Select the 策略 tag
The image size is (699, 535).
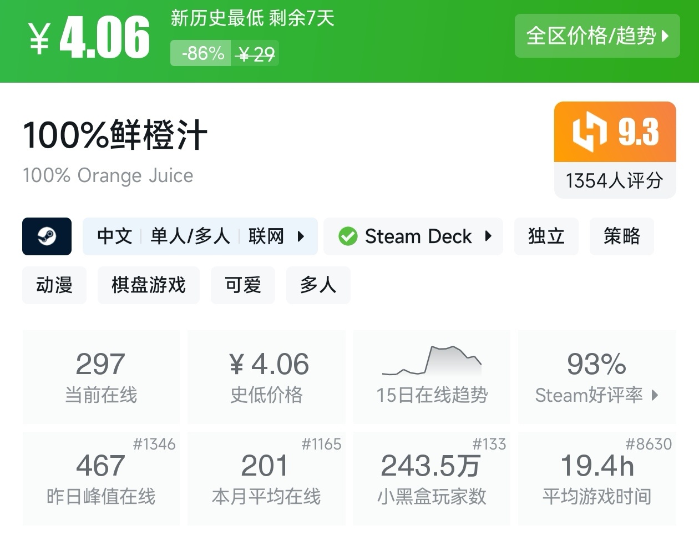(622, 236)
